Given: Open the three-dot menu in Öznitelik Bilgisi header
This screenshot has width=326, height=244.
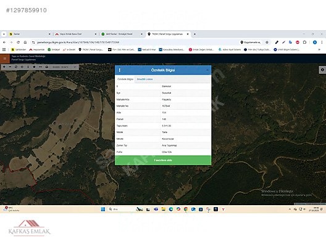Looking at the screenshot, I should pos(120,70).
